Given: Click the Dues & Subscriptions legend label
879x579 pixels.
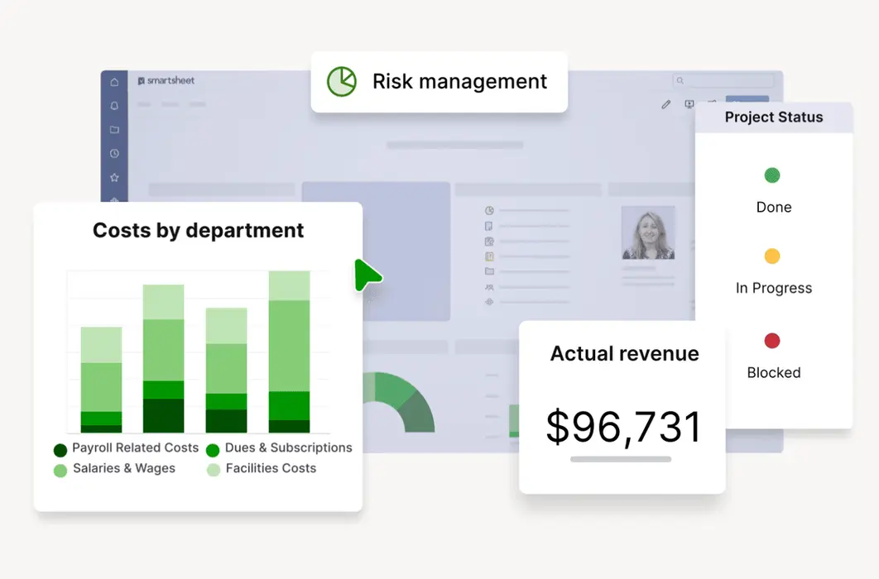Looking at the screenshot, I should (289, 447).
